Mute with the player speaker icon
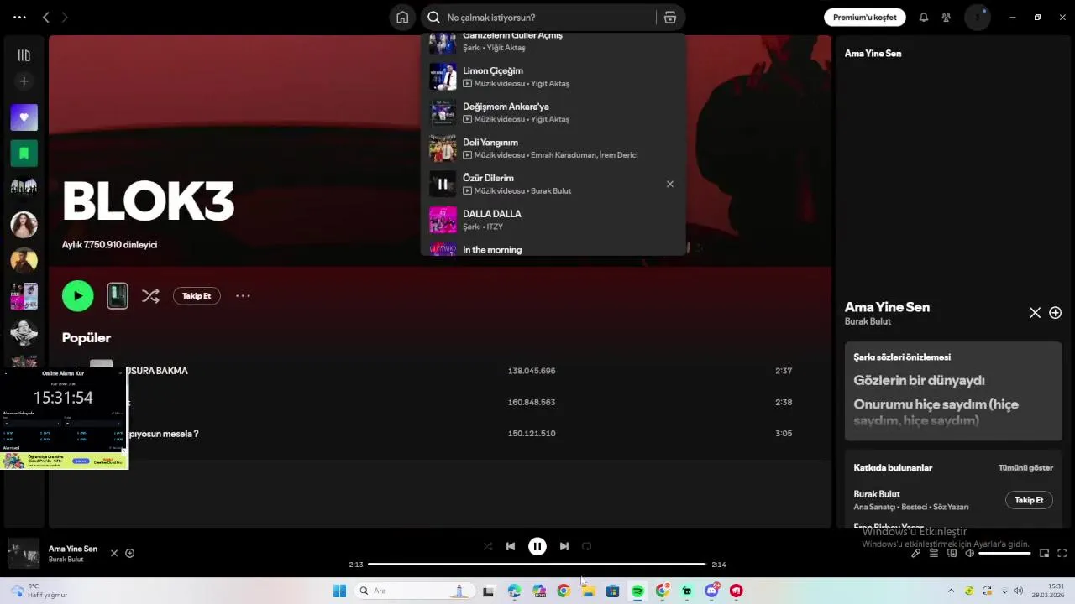This screenshot has width=1075, height=604. tap(969, 553)
